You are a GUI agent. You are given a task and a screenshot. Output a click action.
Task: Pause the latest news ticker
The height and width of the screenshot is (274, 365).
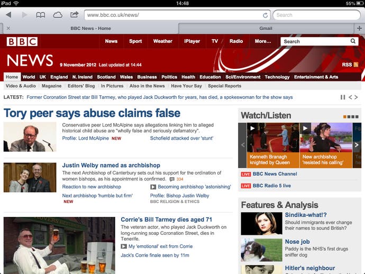coord(343,97)
